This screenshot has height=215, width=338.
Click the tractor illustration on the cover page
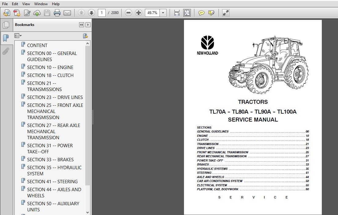tap(268, 65)
